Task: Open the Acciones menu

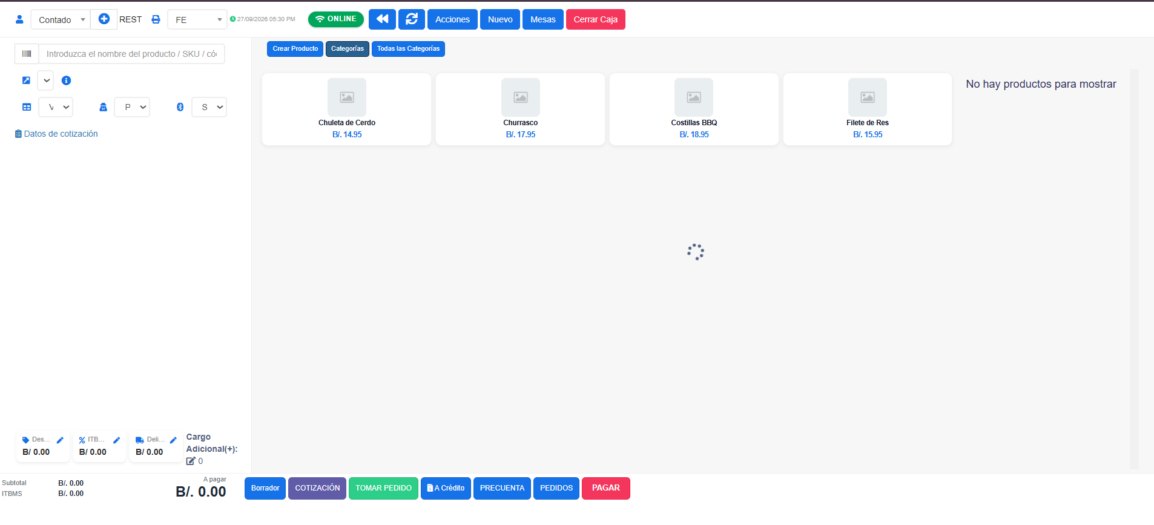Action: 452,19
